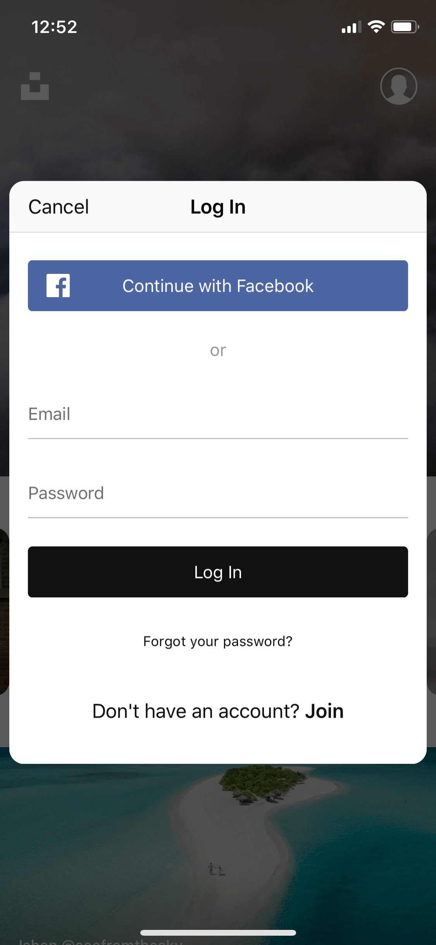The width and height of the screenshot is (436, 945).
Task: Tap the cellular signal bars icon
Action: click(x=351, y=27)
